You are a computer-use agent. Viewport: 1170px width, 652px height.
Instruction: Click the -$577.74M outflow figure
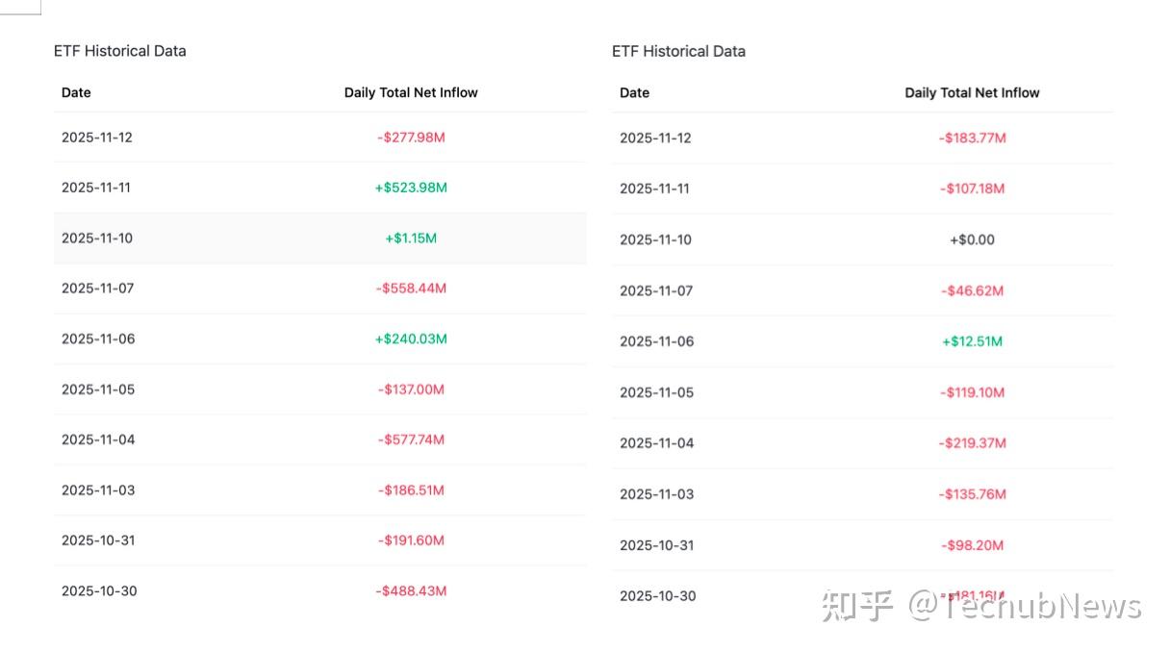click(x=411, y=439)
